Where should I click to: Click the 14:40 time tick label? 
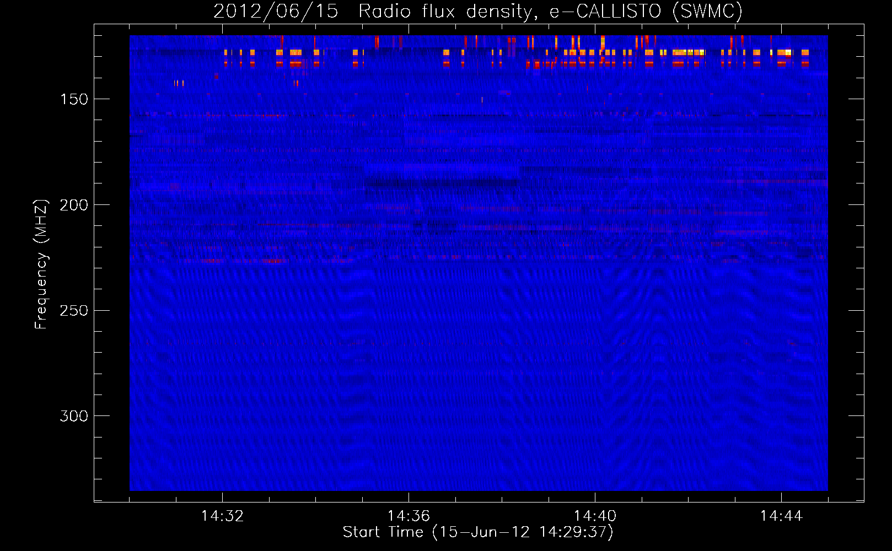point(595,516)
